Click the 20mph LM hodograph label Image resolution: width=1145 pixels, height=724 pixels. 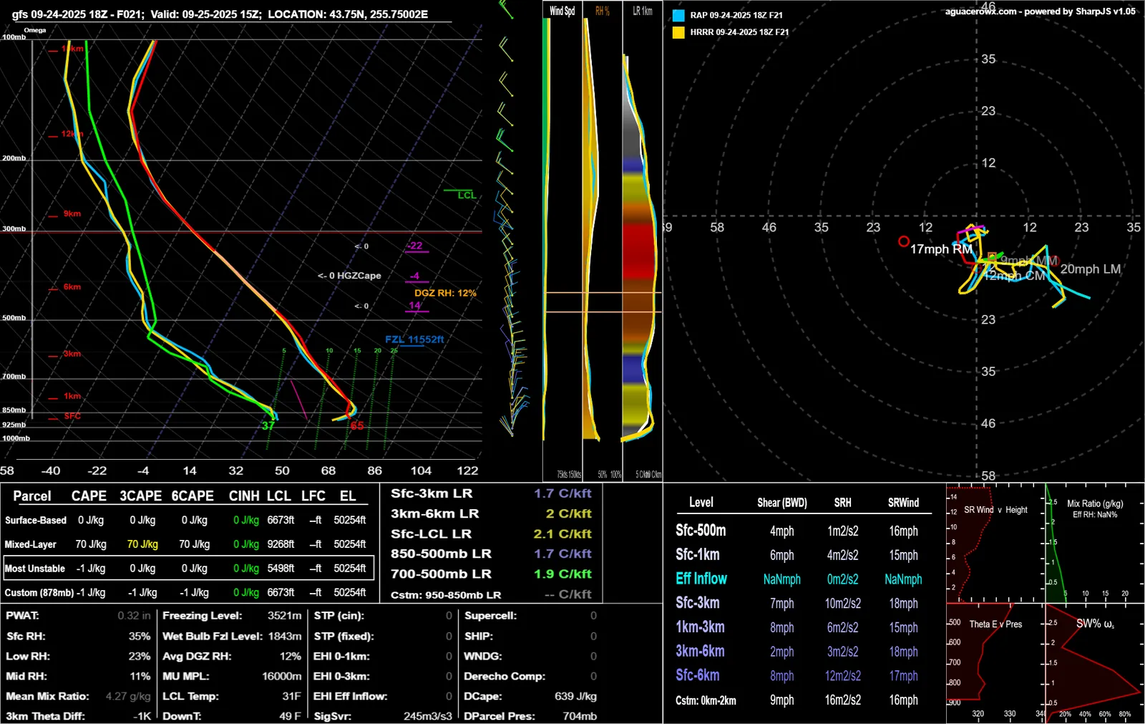pyautogui.click(x=1091, y=269)
